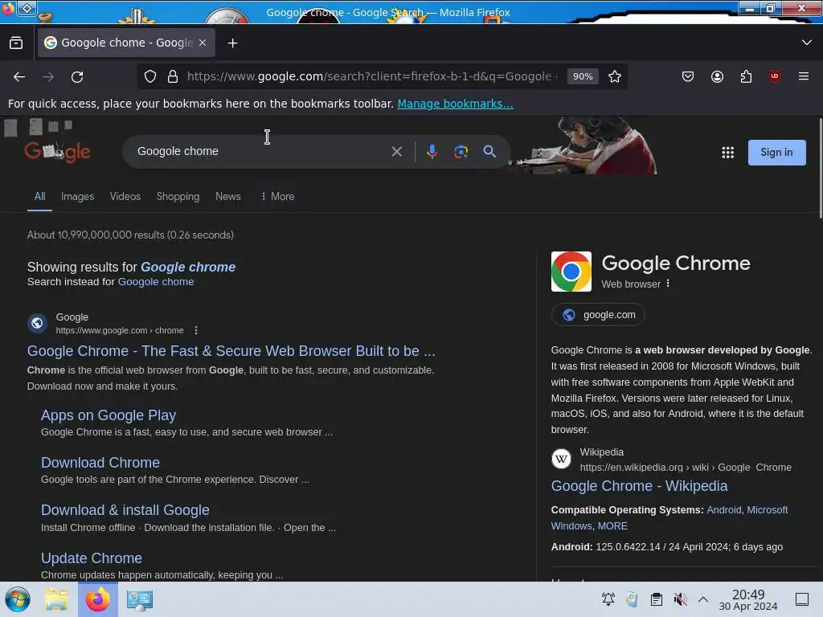Search instead for Googole chome link
The image size is (823, 617).
[156, 282]
